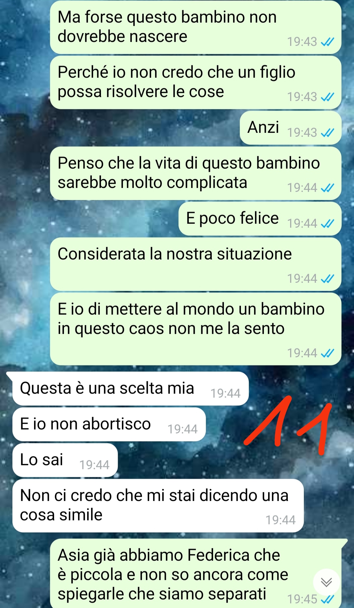Screen dimensions: 354x608
Task: Tap read ticks on 'sarebbe molto complicata' message
Action: [327, 188]
